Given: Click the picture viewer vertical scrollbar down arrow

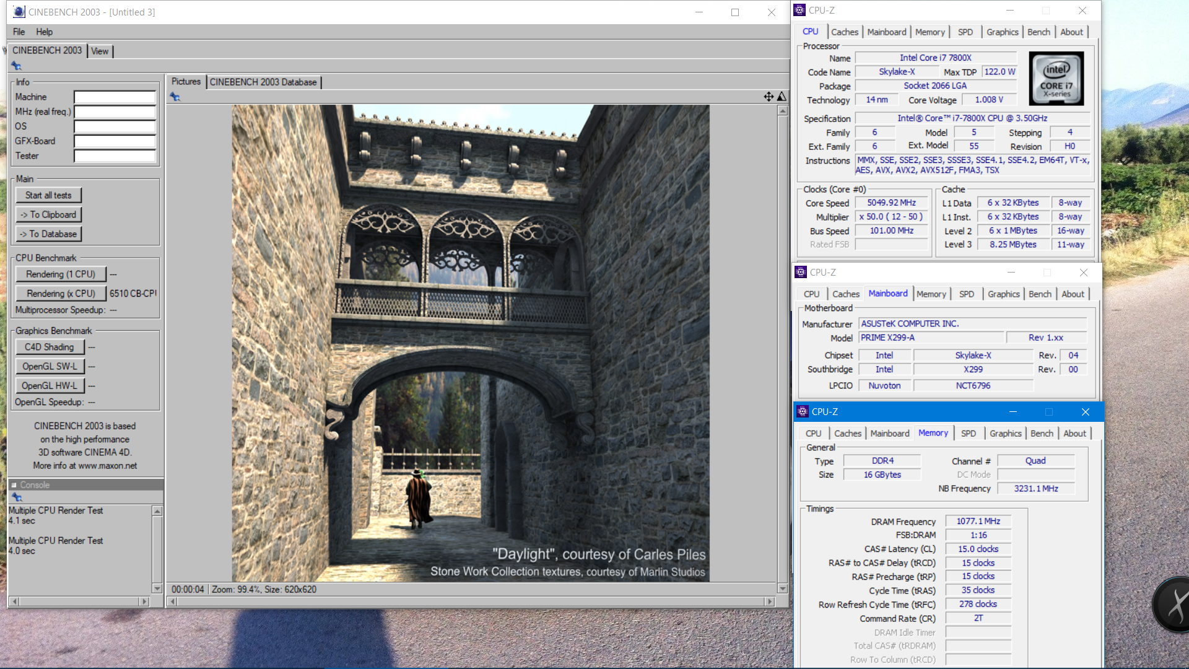Looking at the screenshot, I should (x=783, y=588).
